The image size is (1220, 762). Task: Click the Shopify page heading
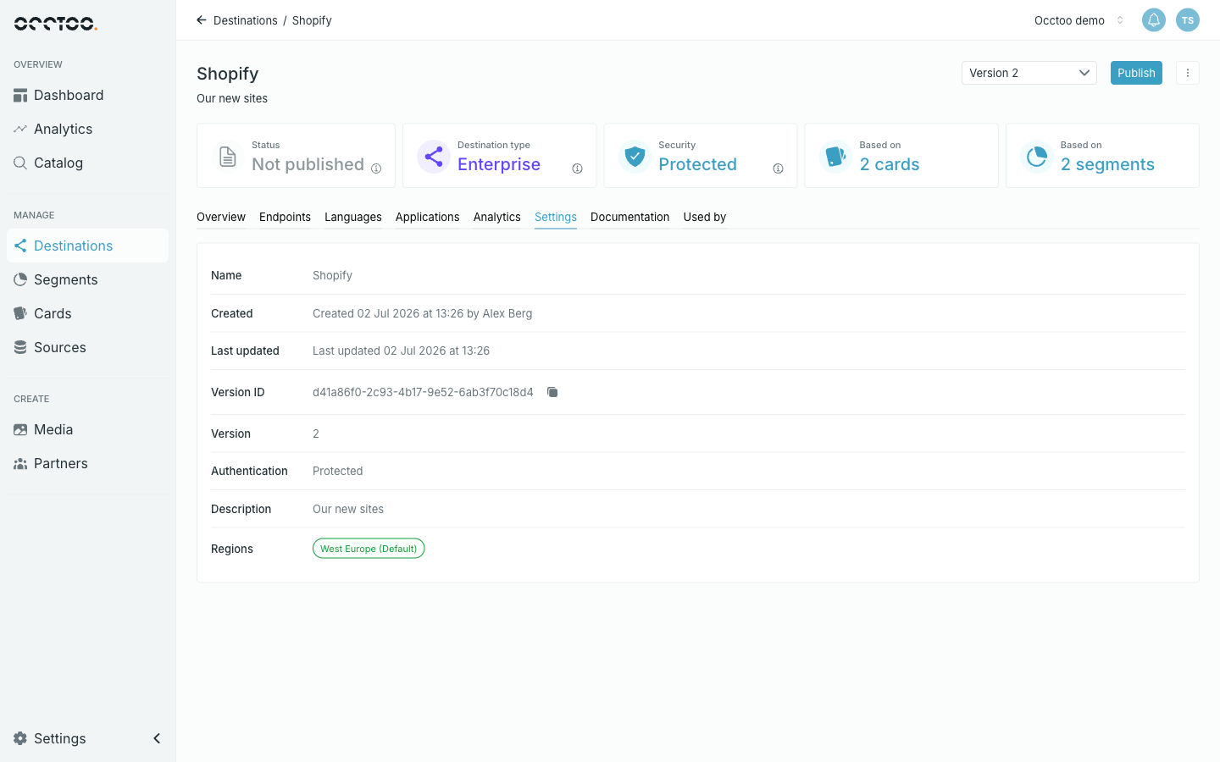(228, 74)
